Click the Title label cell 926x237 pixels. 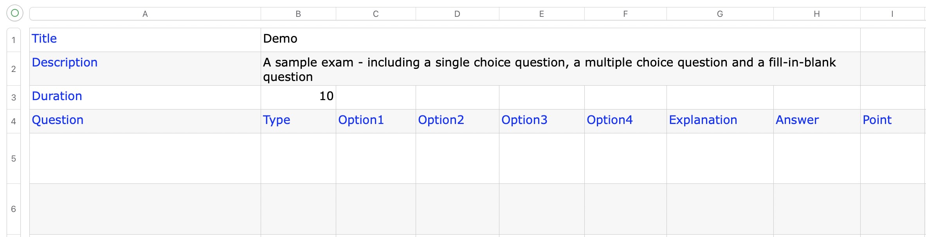coord(145,39)
